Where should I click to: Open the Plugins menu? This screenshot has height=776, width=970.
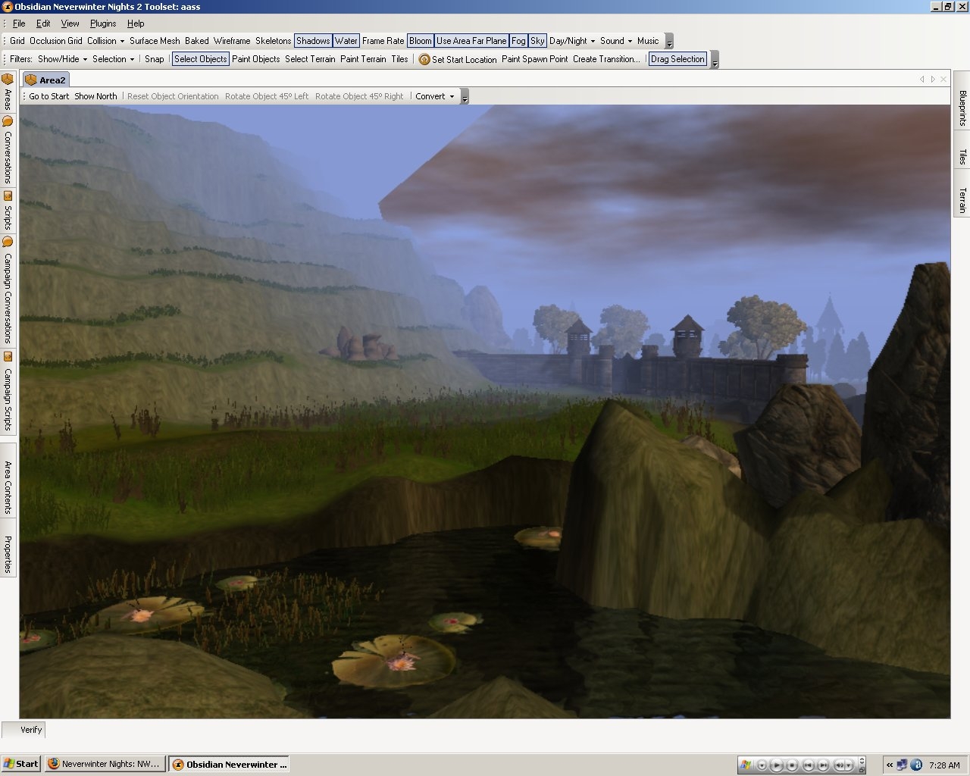103,23
